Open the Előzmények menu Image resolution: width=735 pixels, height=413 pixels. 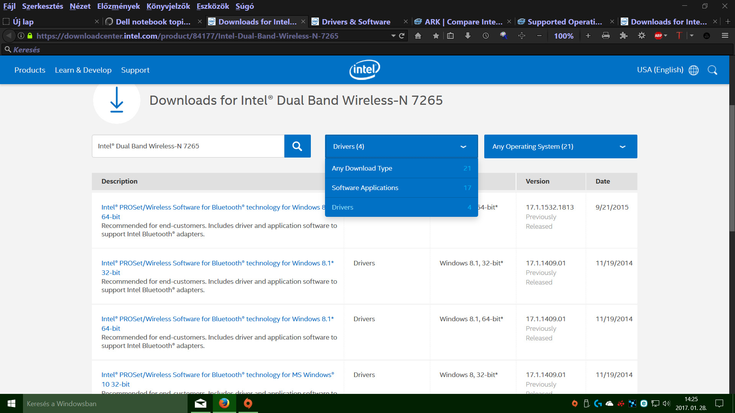point(118,7)
